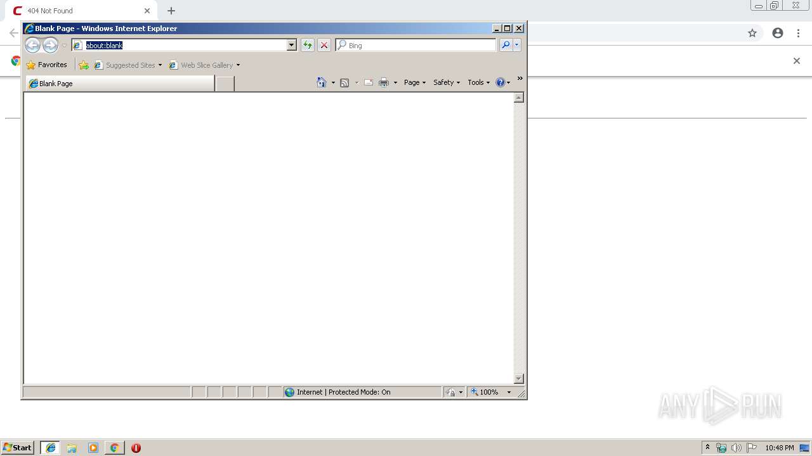Open Chrome's three-dot menu

799,33
